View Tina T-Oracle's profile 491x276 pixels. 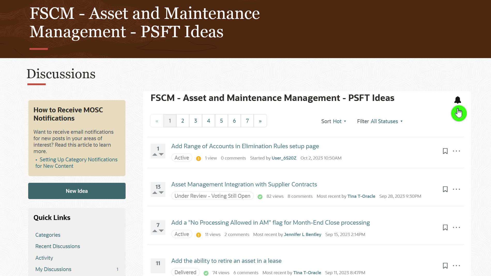pos(361,196)
